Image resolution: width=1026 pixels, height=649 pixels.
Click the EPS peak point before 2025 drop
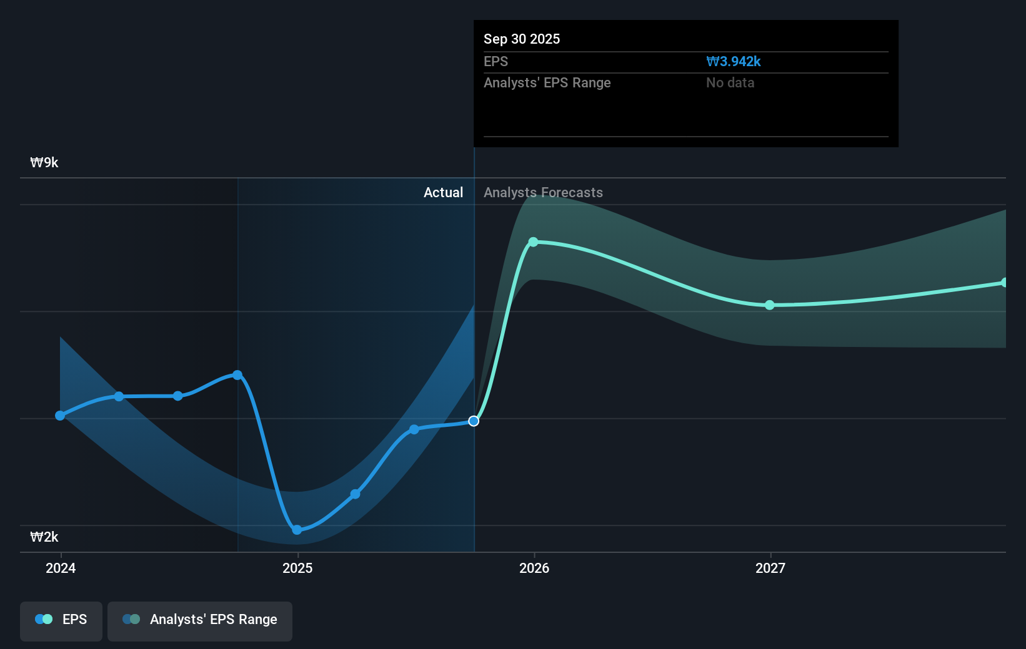(237, 375)
